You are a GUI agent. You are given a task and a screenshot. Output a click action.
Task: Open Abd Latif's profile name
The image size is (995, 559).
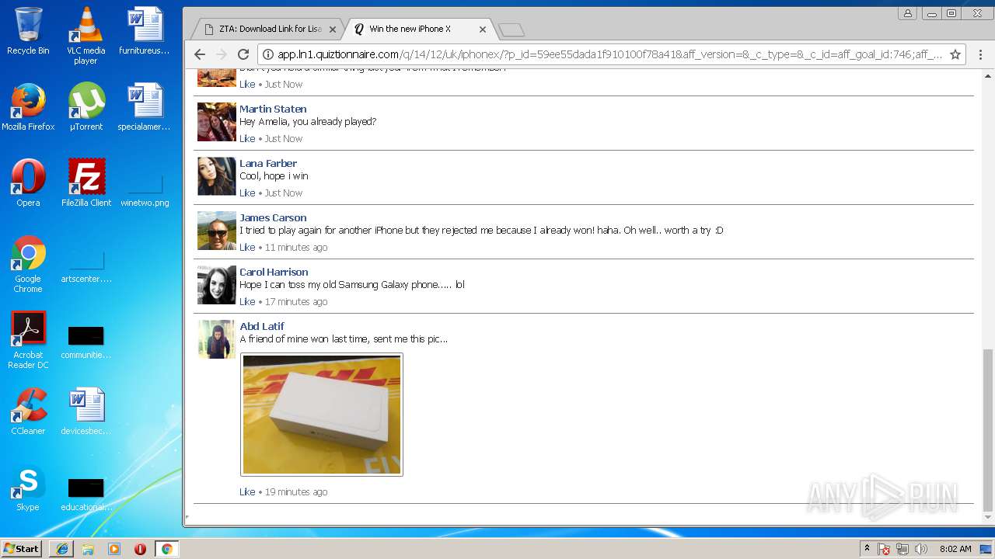coord(262,326)
